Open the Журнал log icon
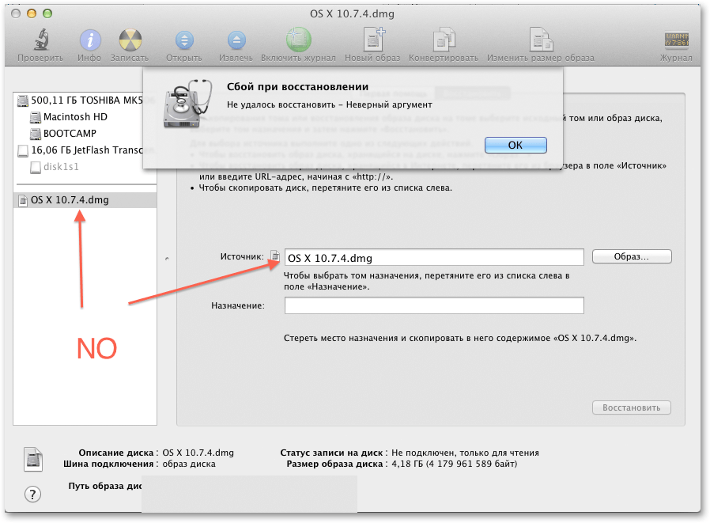Image resolution: width=710 pixels, height=523 pixels. coord(677,40)
